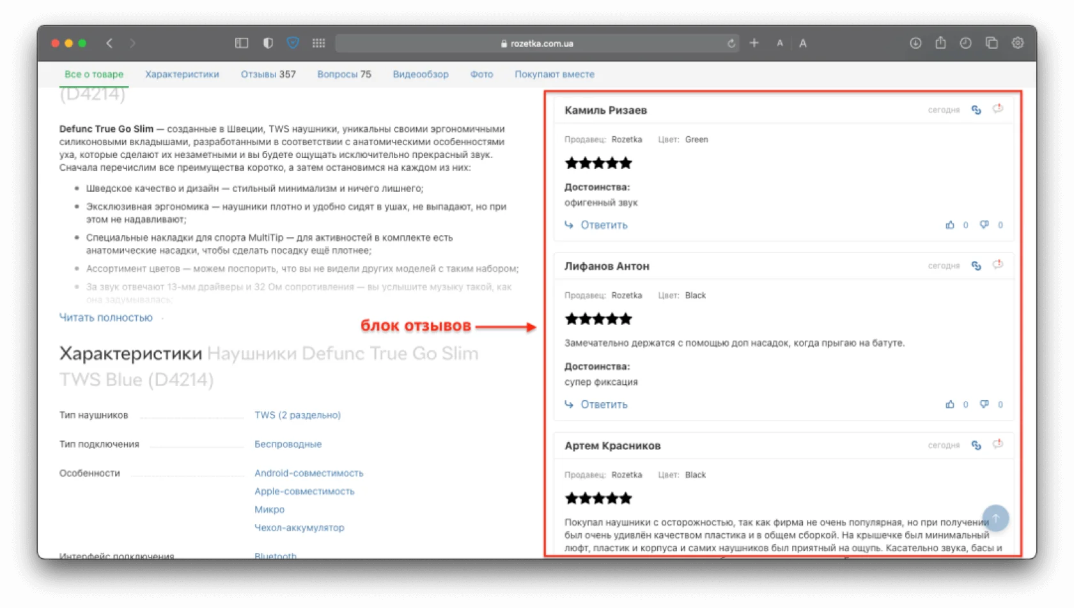Click the reviewer name Артем Красников
The width and height of the screenshot is (1074, 608).
612,446
